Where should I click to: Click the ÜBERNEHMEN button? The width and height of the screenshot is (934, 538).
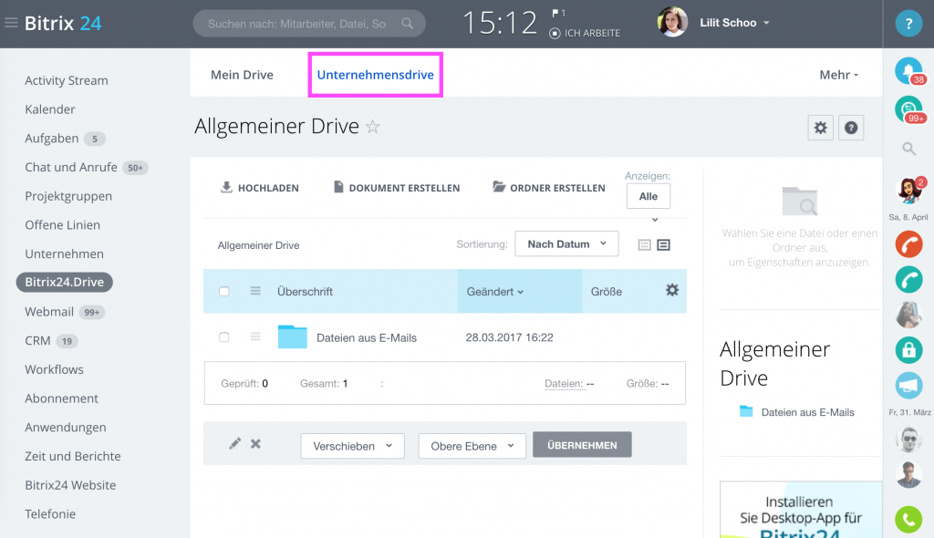582,445
